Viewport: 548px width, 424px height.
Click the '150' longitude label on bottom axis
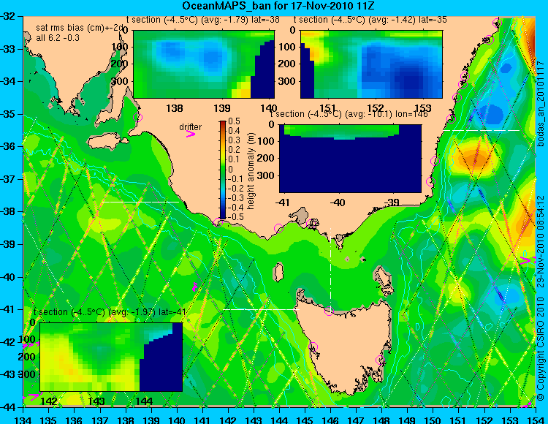click(433, 419)
